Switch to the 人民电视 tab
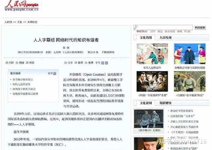The height and width of the screenshot is (150, 212). [x=165, y=37]
